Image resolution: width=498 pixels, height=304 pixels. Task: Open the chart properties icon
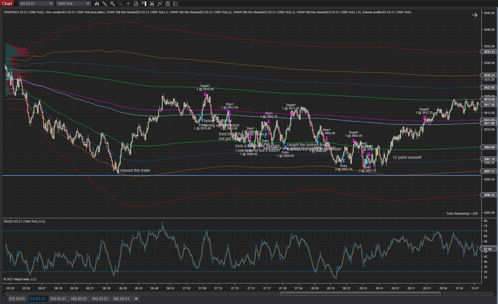click(x=168, y=4)
